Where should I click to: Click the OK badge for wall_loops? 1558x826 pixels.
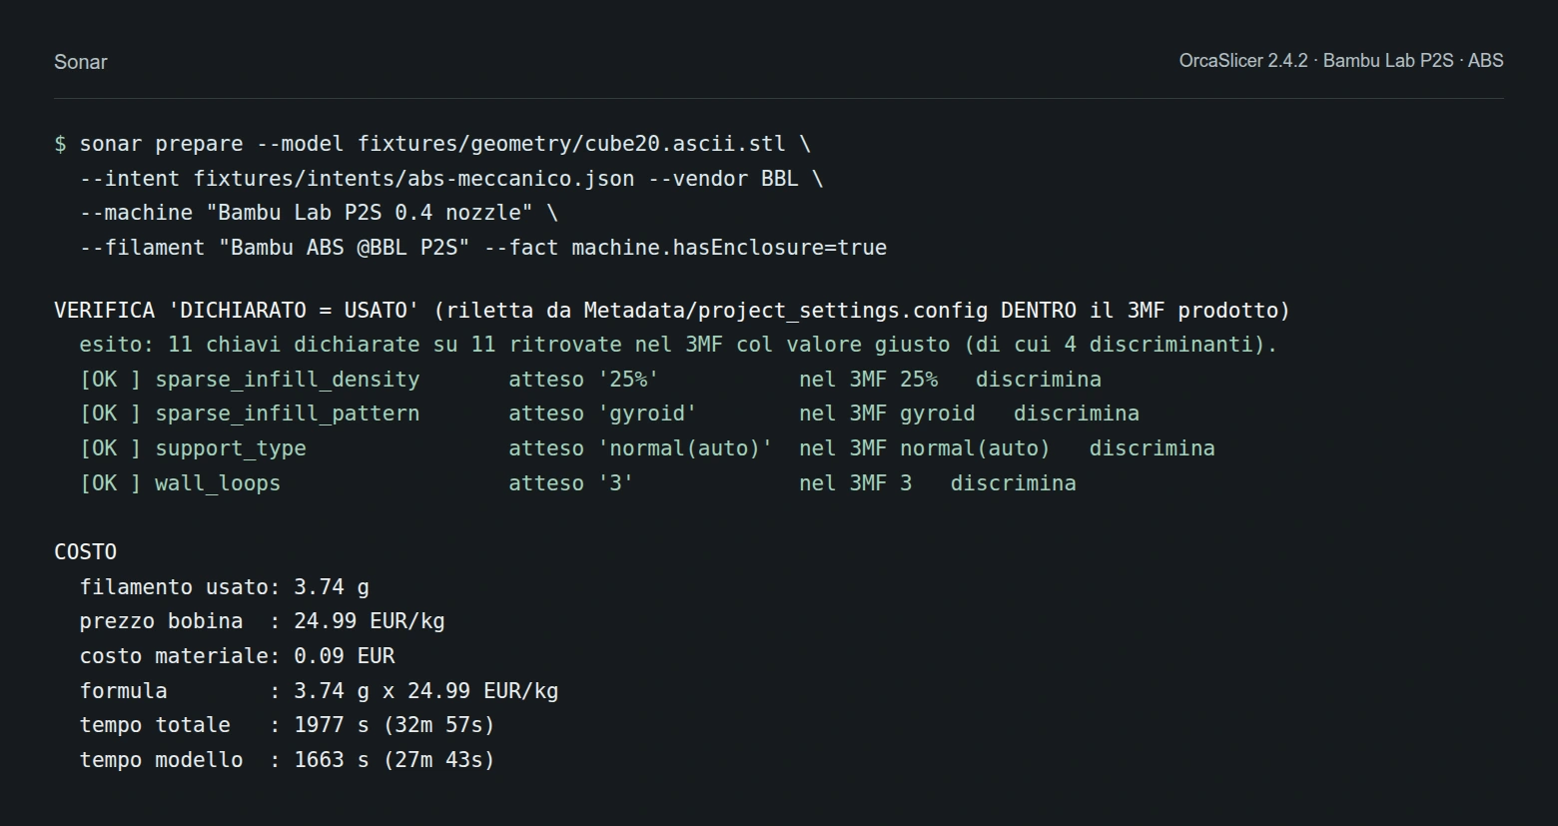point(111,483)
